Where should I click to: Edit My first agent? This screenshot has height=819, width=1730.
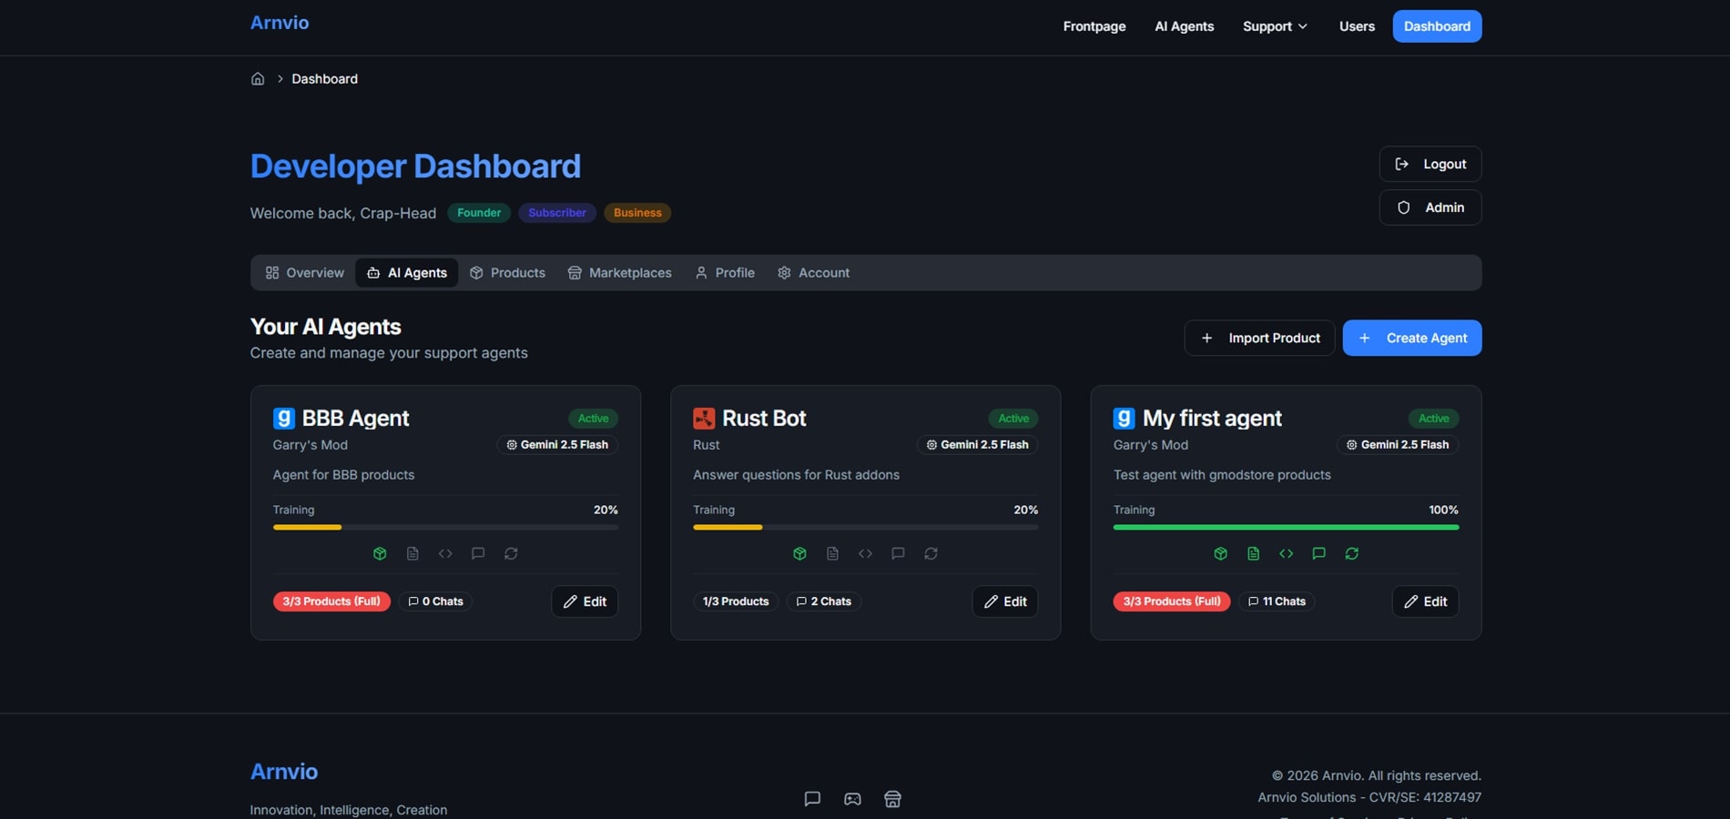pos(1426,602)
